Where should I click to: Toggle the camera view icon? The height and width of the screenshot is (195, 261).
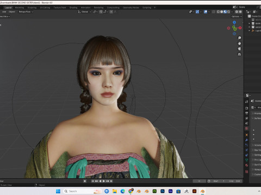pyautogui.click(x=239, y=49)
